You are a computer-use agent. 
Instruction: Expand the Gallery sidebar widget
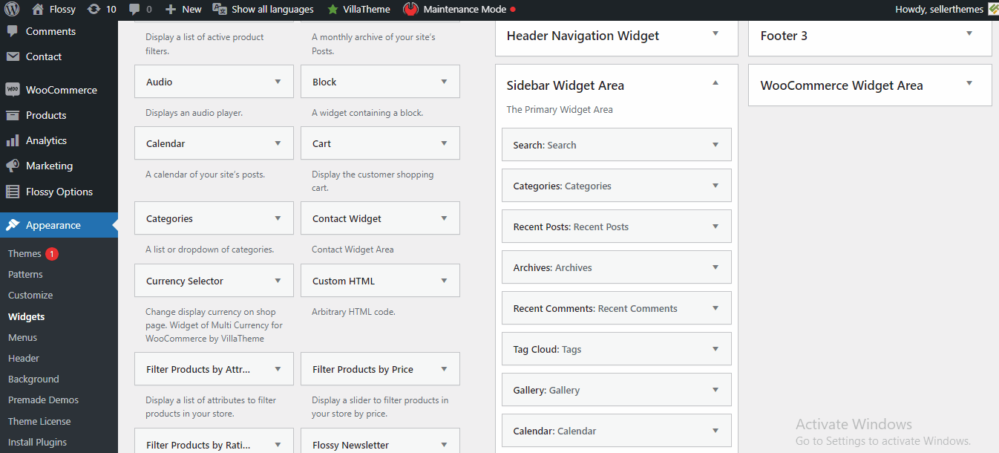[715, 390]
